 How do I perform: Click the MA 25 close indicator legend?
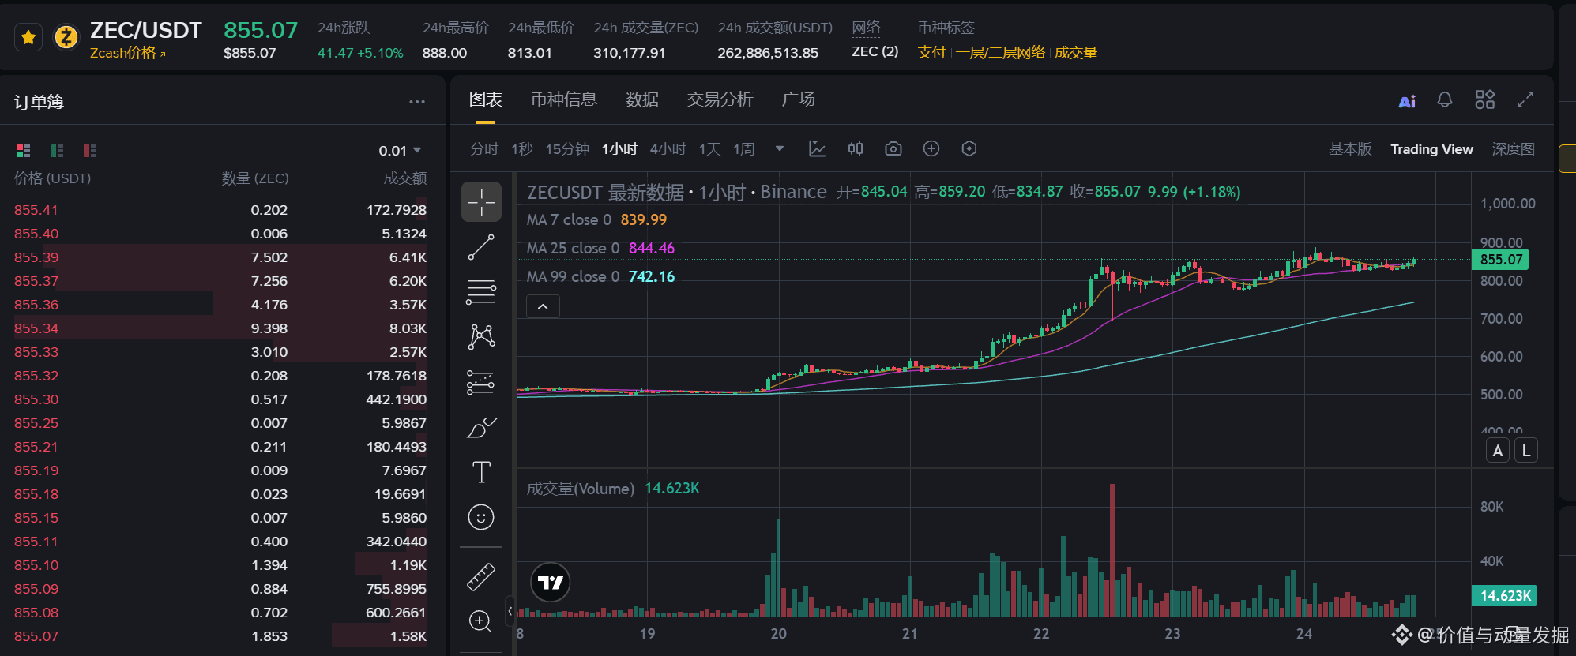[x=600, y=249]
